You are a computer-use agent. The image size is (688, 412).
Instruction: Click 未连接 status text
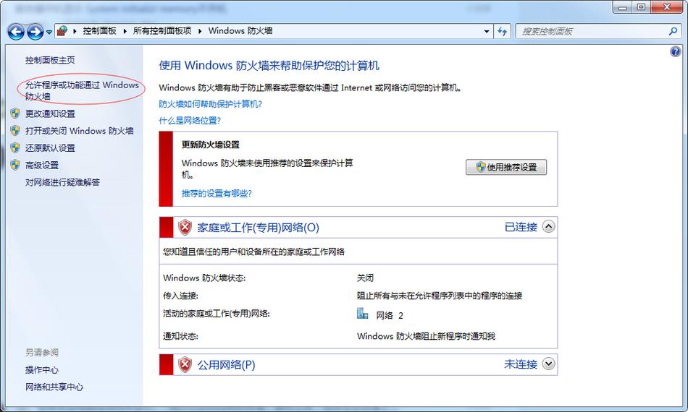pos(521,364)
